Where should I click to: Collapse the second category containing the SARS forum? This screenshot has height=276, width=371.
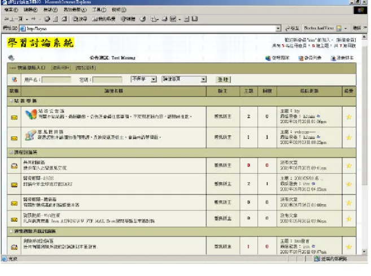click(x=11, y=152)
